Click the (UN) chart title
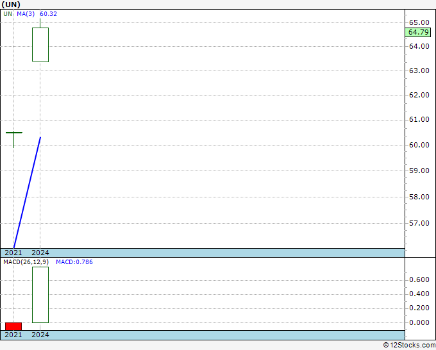Image resolution: width=436 pixels, height=350 pixels. point(11,4)
